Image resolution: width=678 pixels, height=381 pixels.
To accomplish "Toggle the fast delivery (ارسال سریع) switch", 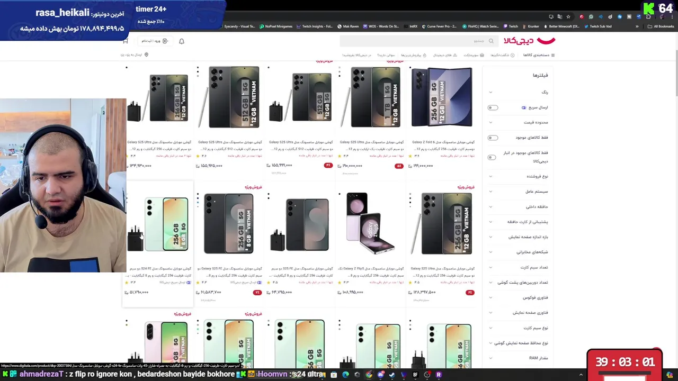I will 493,107.
